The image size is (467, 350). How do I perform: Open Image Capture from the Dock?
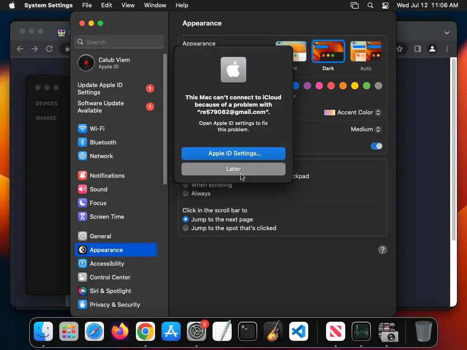388,332
